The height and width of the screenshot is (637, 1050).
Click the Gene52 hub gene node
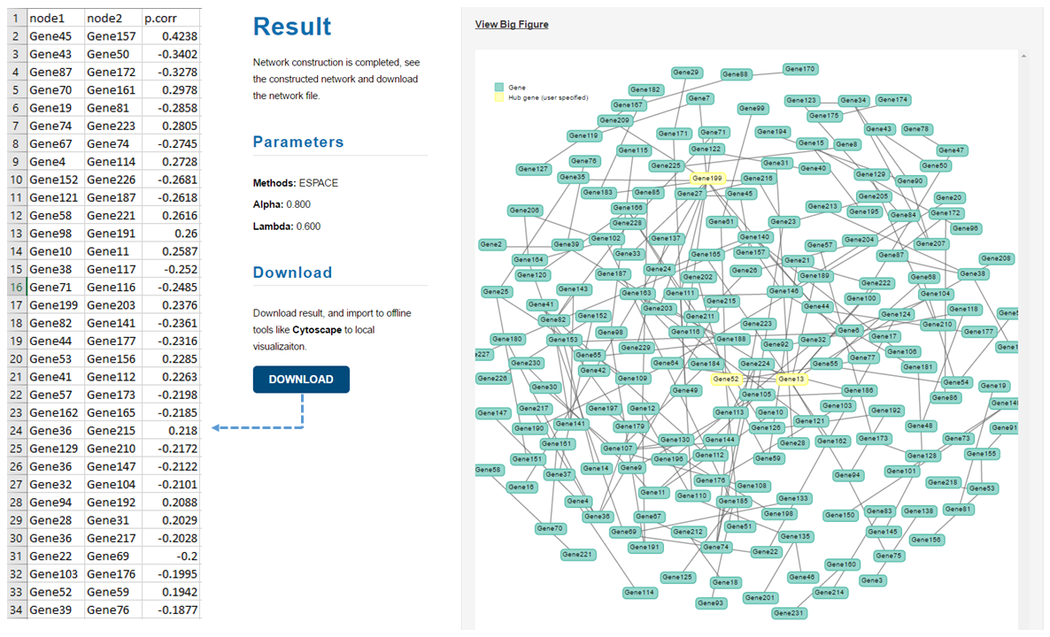pos(726,380)
